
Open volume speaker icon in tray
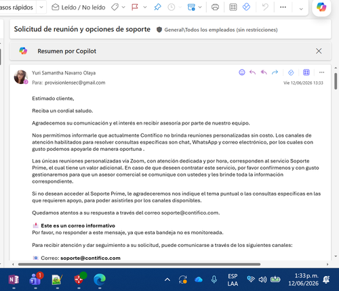click(262, 279)
